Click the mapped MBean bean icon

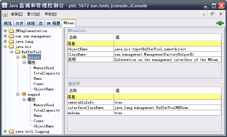pyautogui.click(x=24, y=94)
